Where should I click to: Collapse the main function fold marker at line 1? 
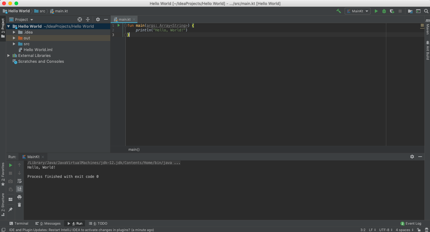point(125,26)
